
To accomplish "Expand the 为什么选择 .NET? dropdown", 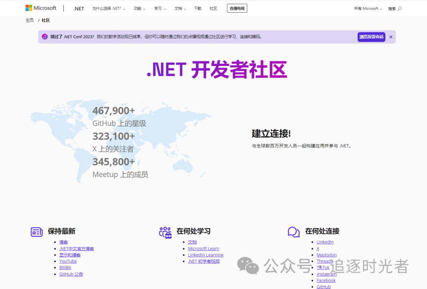I will (x=108, y=9).
